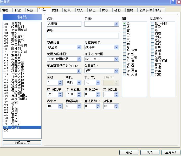The height and width of the screenshot is (156, 181).
Task: Switch to the 状态 tab
Action: click(x=106, y=10)
